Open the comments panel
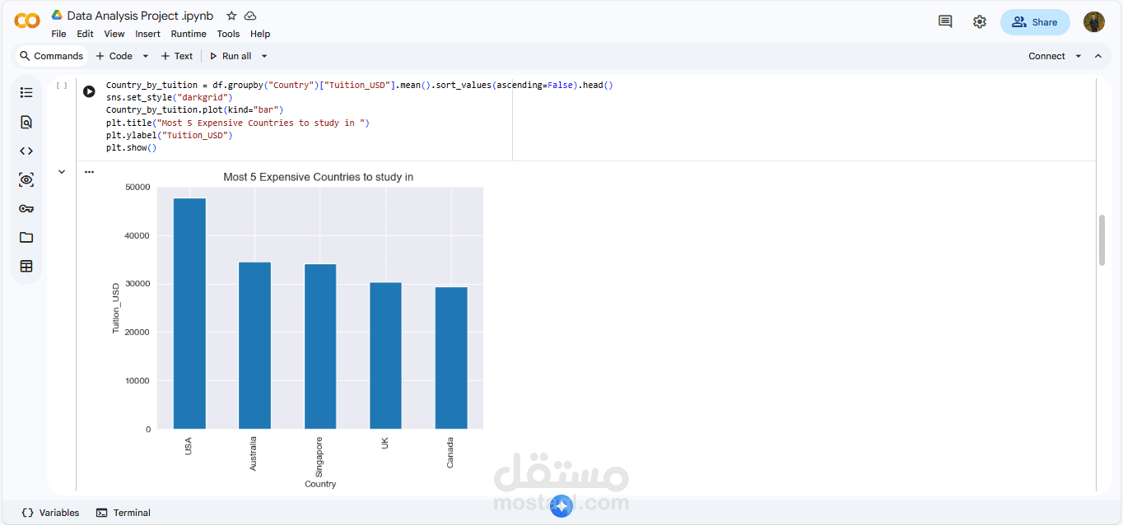The width and height of the screenshot is (1123, 525). point(944,21)
